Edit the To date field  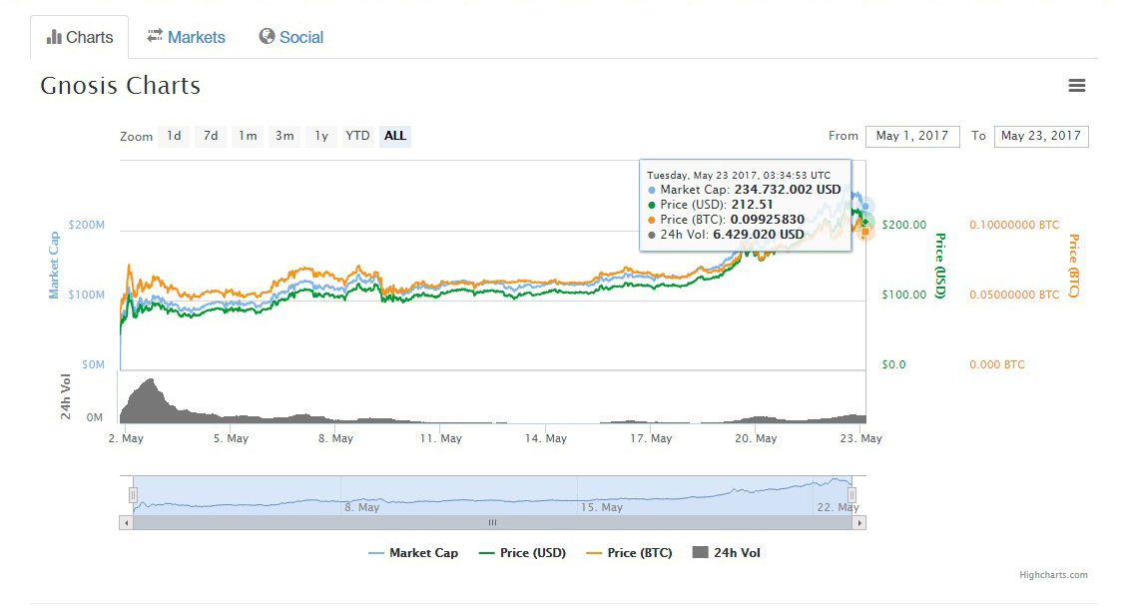coord(1041,136)
